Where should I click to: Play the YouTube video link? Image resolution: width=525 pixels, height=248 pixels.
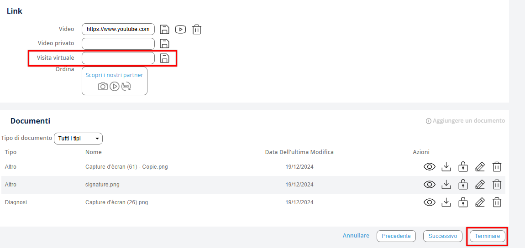point(180,30)
